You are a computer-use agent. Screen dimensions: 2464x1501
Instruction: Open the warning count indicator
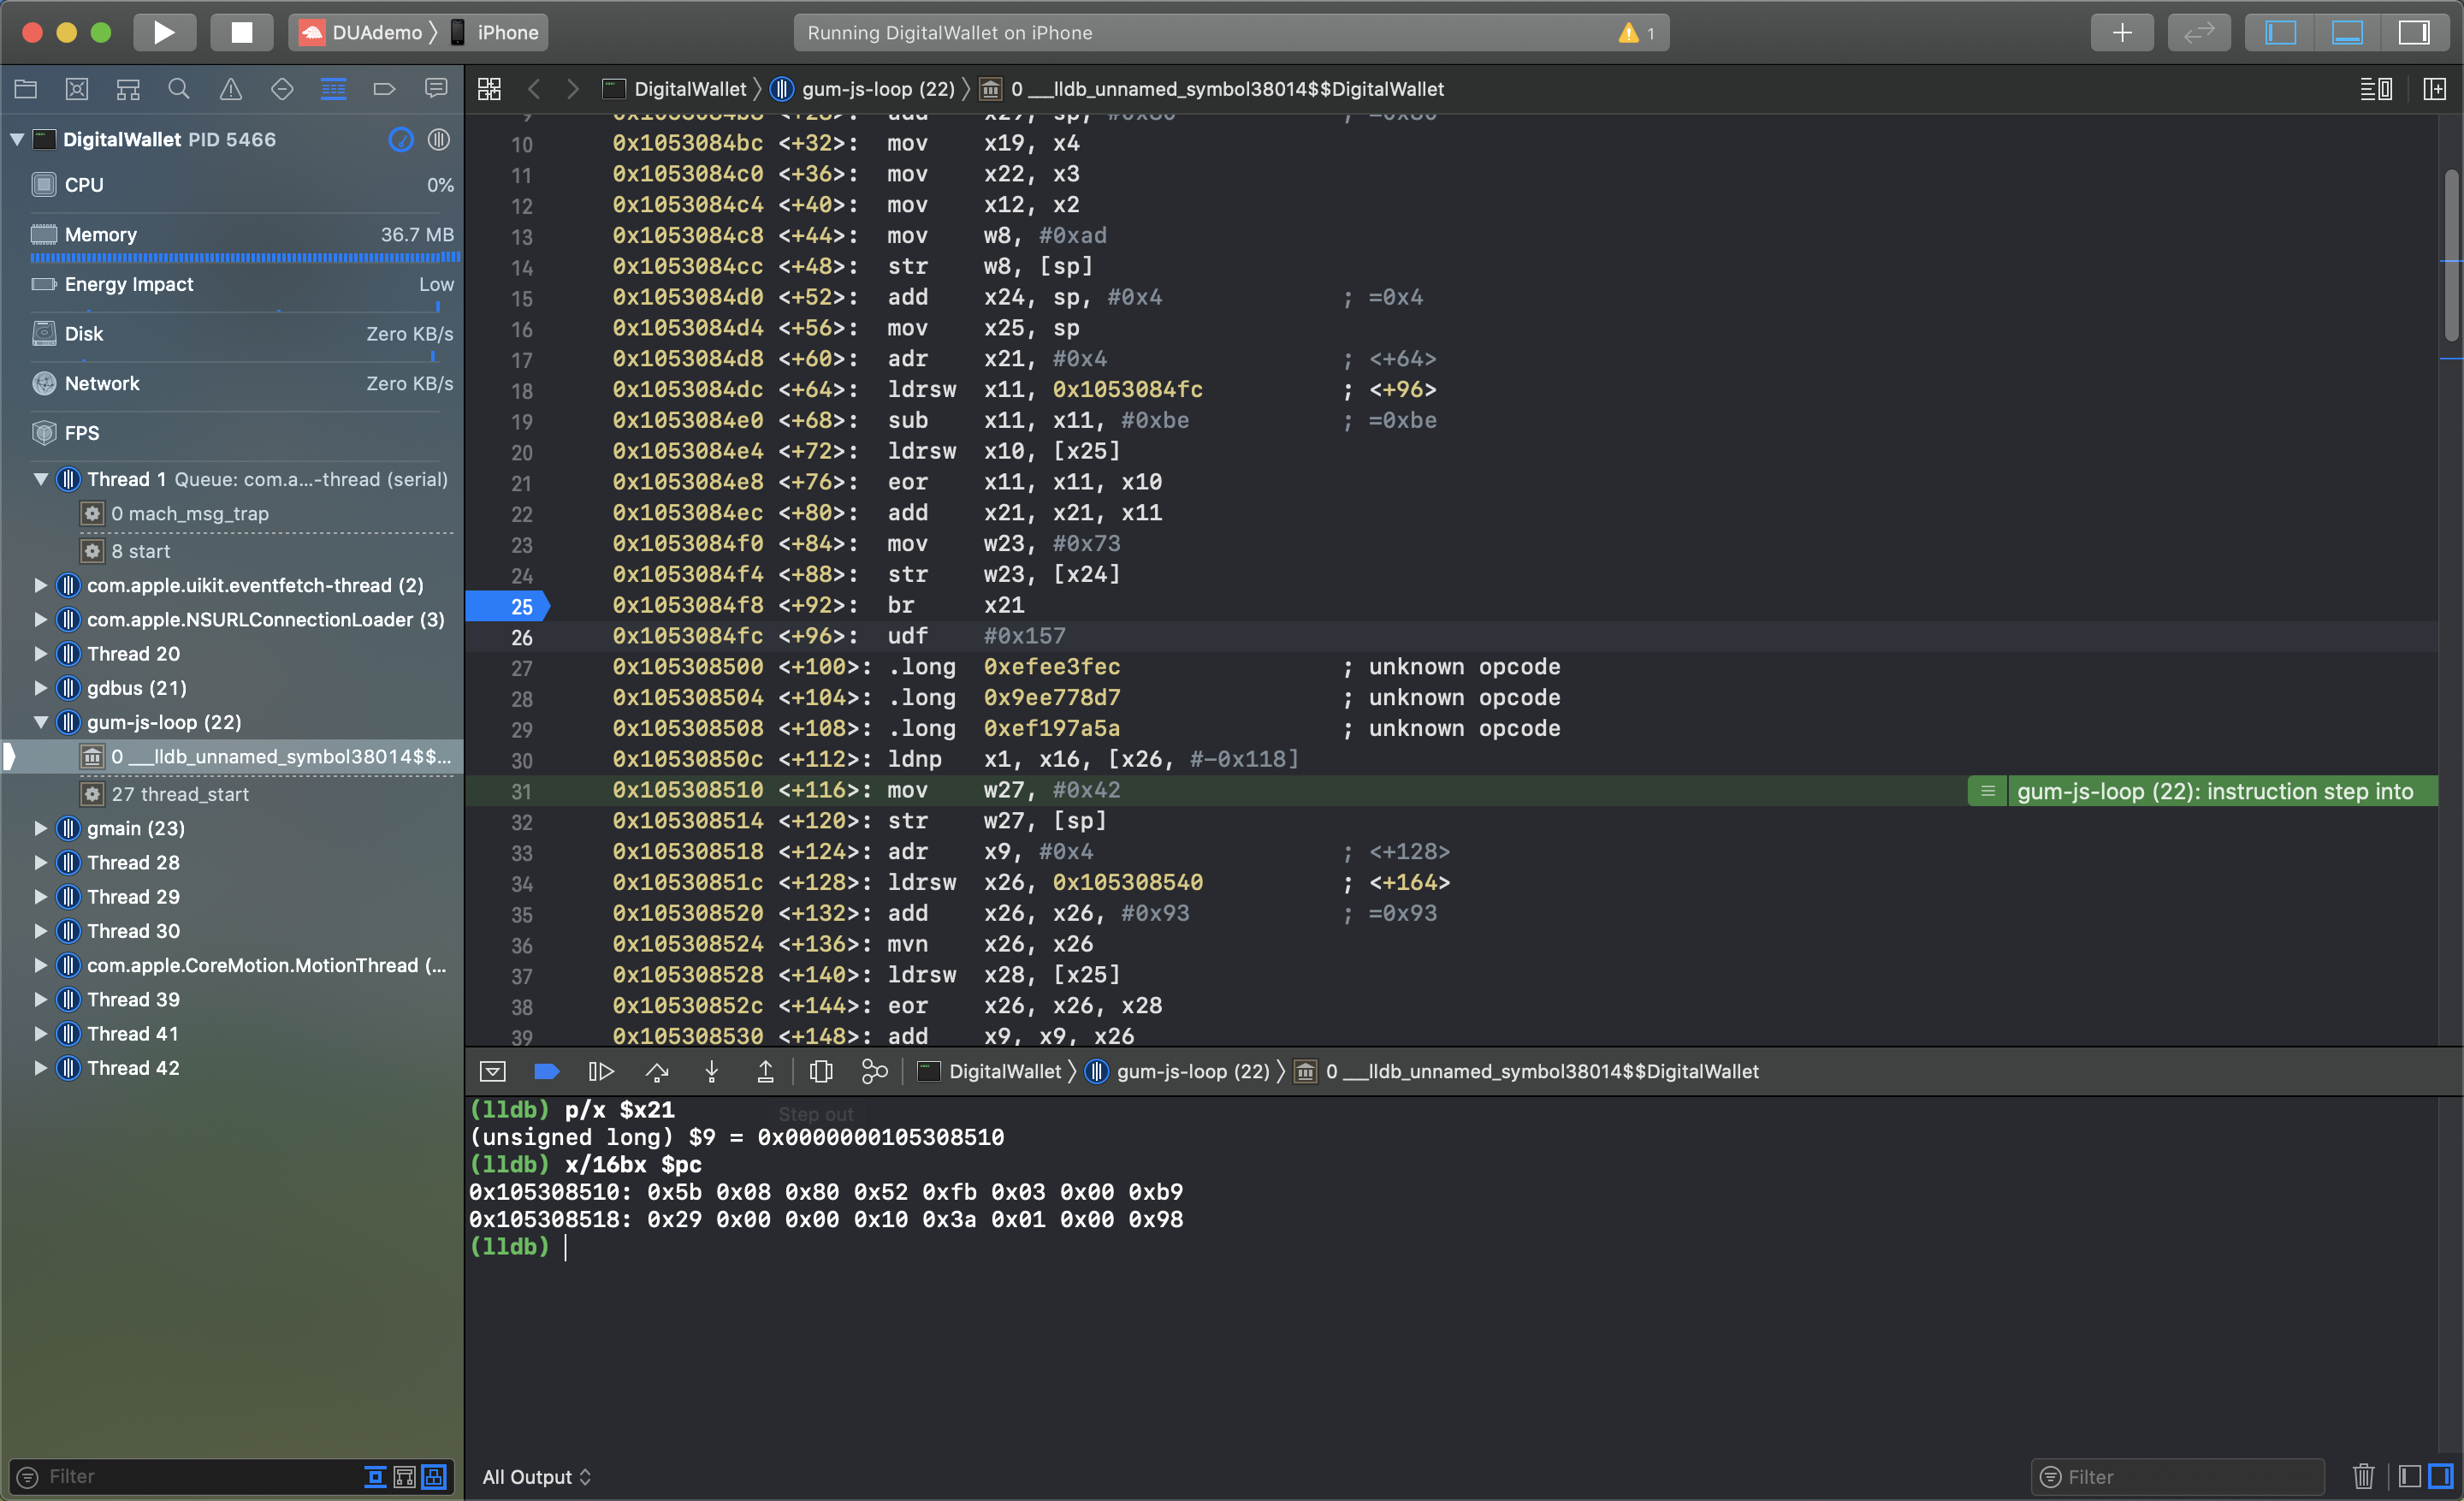(x=1637, y=32)
